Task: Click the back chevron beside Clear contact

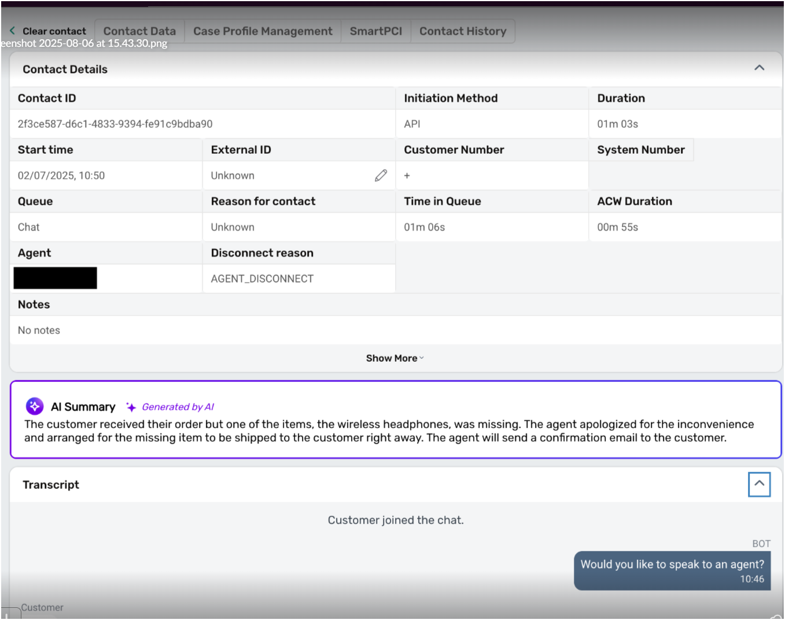Action: (x=12, y=31)
